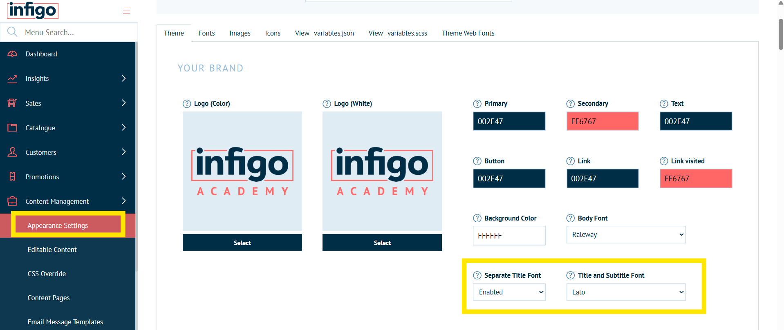Click the Content Management briefcase icon
Screen dimensions: 784x330
pyautogui.click(x=12, y=201)
